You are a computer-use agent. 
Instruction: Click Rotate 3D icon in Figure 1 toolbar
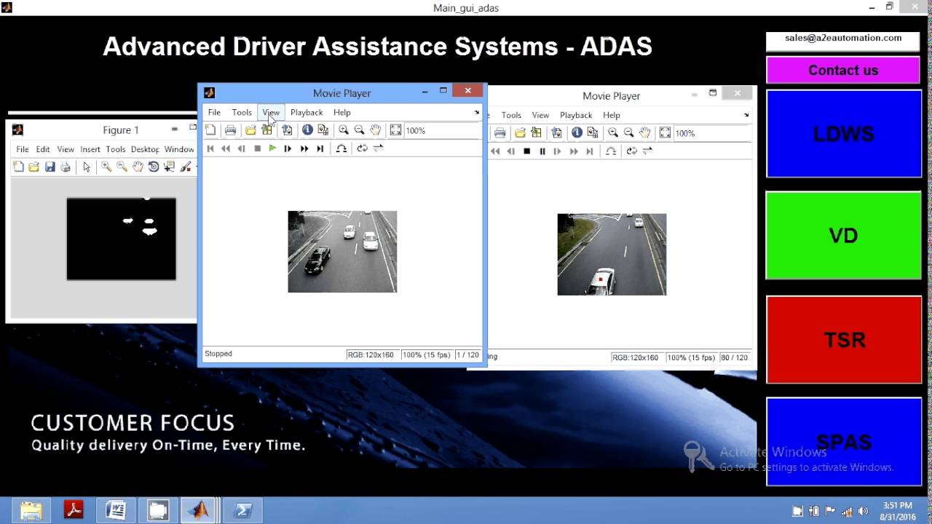click(x=154, y=167)
